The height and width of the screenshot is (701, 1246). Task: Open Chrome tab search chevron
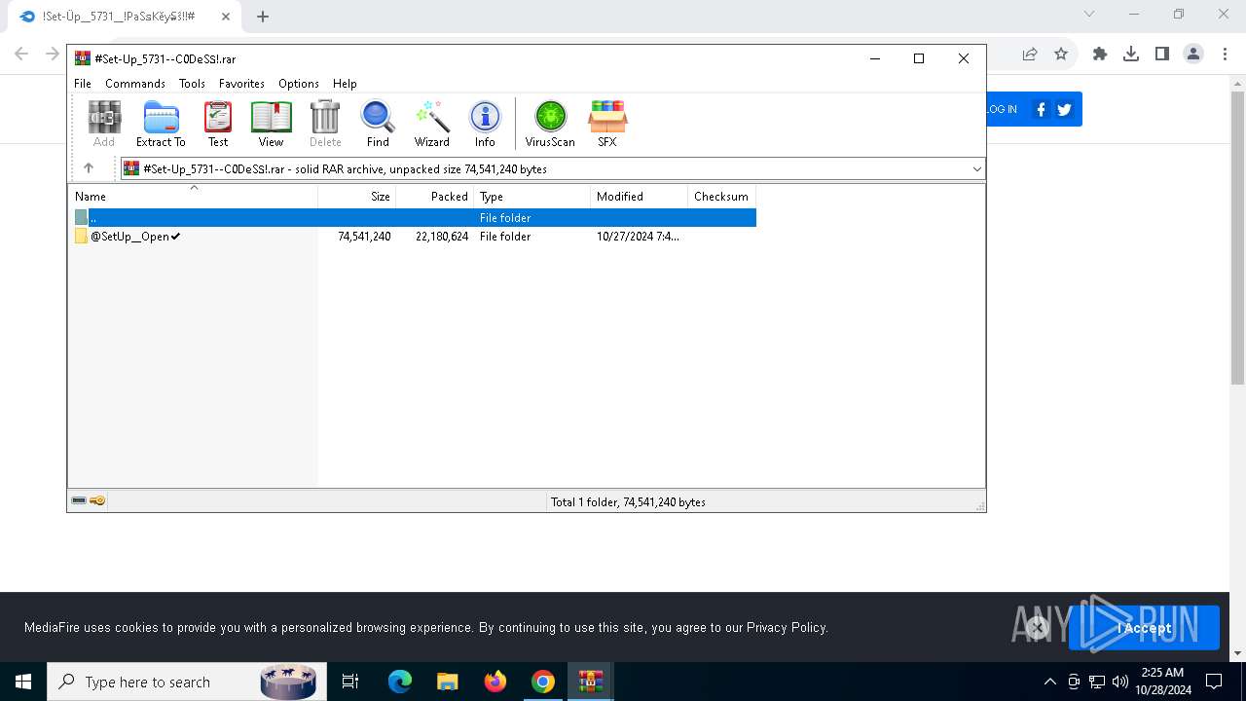click(1089, 14)
